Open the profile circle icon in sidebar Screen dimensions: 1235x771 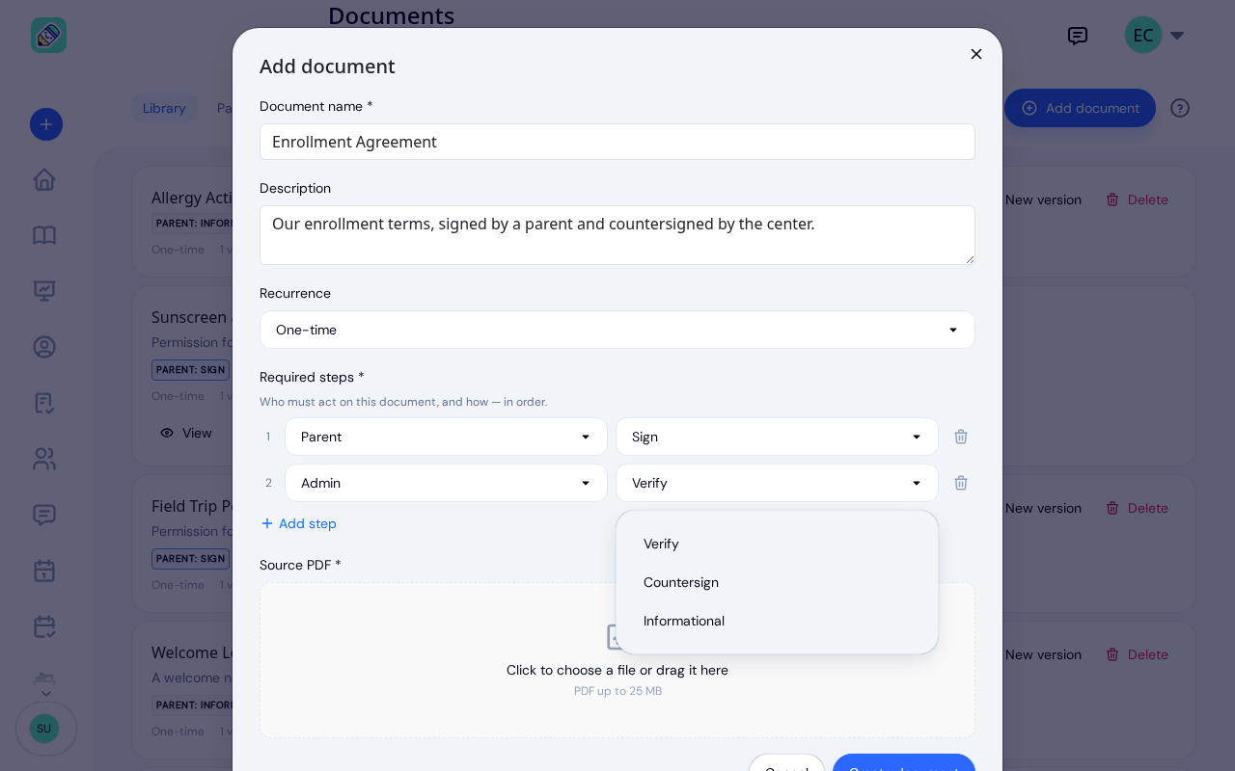(x=44, y=347)
